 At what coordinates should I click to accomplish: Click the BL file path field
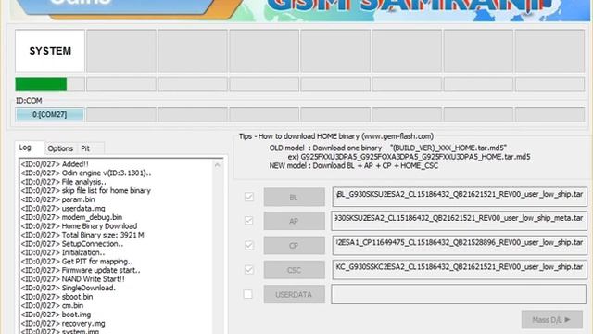[x=460, y=197]
